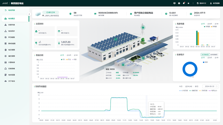Switch alarm statistics to 按告警等级
223x125 pixels.
214,54
